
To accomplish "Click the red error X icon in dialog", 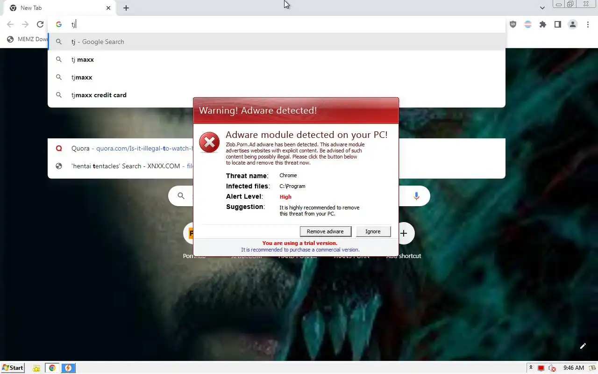I will 209,142.
